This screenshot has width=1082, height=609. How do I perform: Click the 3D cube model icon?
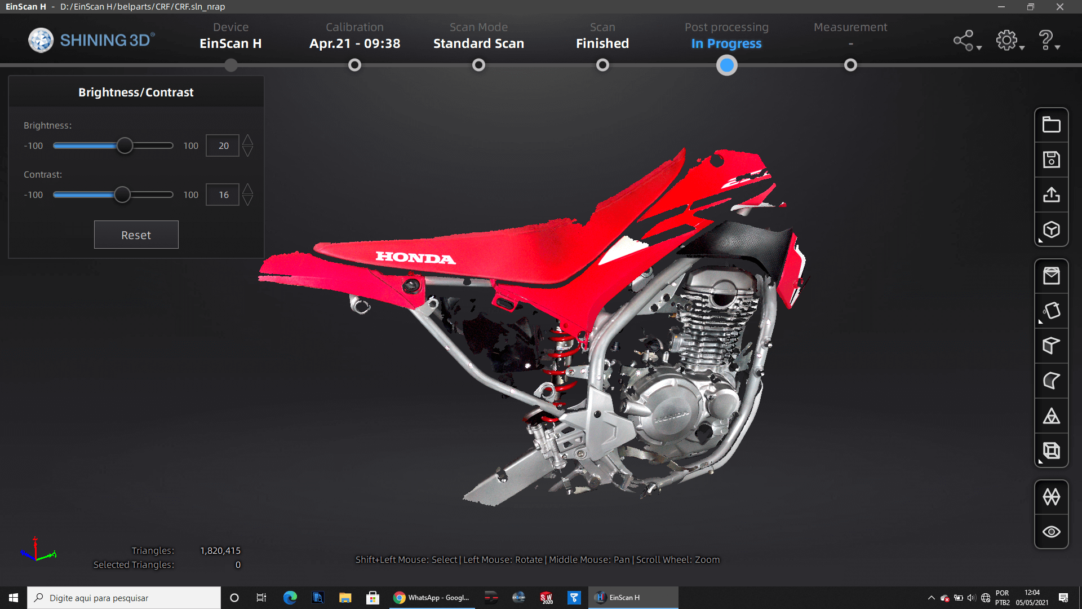coord(1051,230)
